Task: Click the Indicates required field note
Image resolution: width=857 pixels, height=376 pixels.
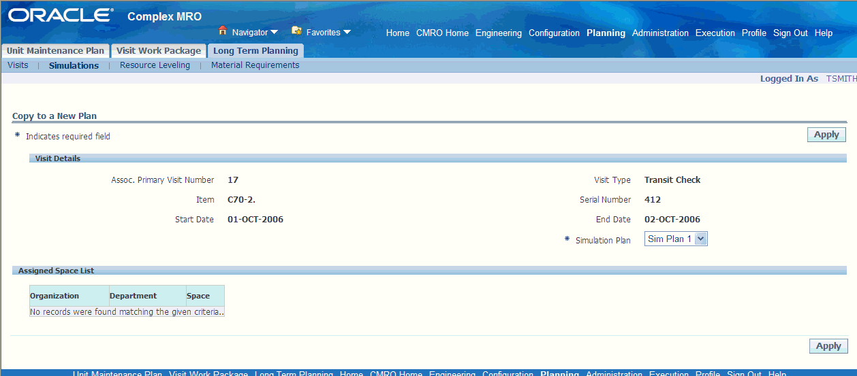Action: tap(68, 137)
